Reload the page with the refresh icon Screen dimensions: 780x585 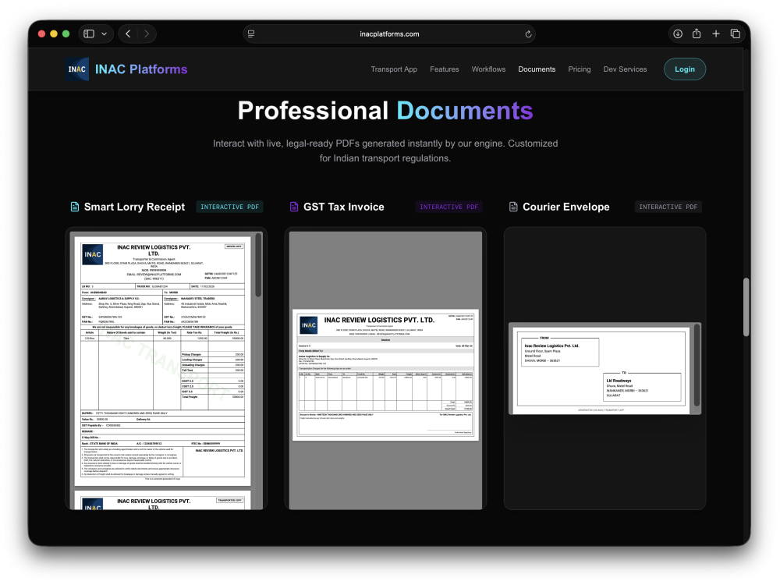coord(528,34)
